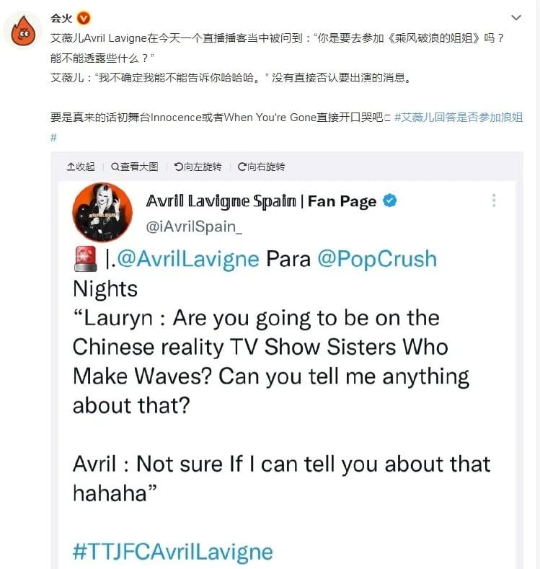The image size is (540, 569).
Task: Rotate image left with 向左旋转
Action: 198,167
